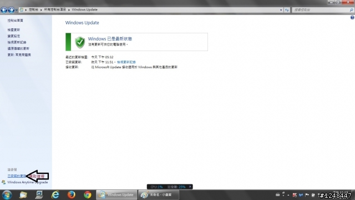Click the Windows up-to-date status heading
This screenshot has height=200, width=355.
tap(110, 39)
